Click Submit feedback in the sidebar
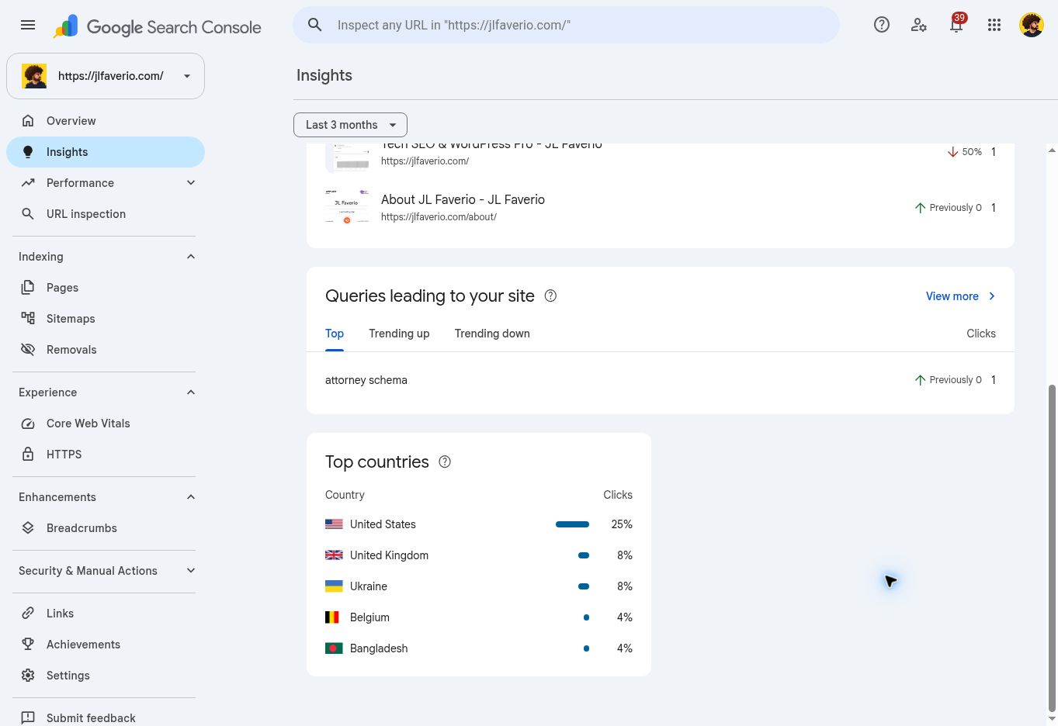Viewport: 1058px width, 726px height. [x=106, y=718]
